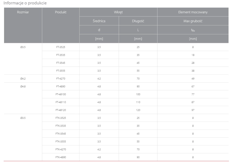Click product cell FTK-3525
The height and width of the screenshot is (163, 233).
[x=61, y=118]
